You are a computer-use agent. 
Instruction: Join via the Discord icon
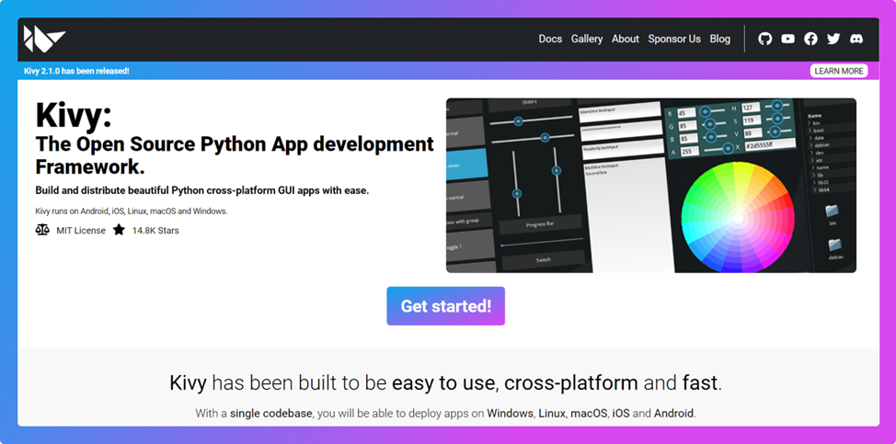[x=856, y=39]
